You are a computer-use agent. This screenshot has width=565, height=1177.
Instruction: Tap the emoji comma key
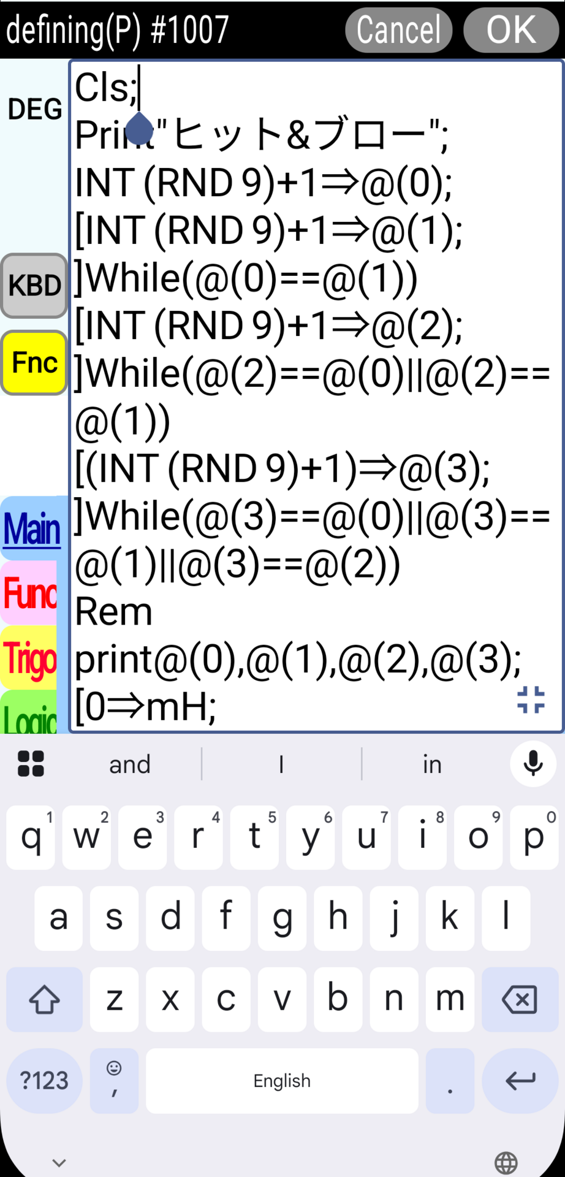pyautogui.click(x=114, y=1080)
